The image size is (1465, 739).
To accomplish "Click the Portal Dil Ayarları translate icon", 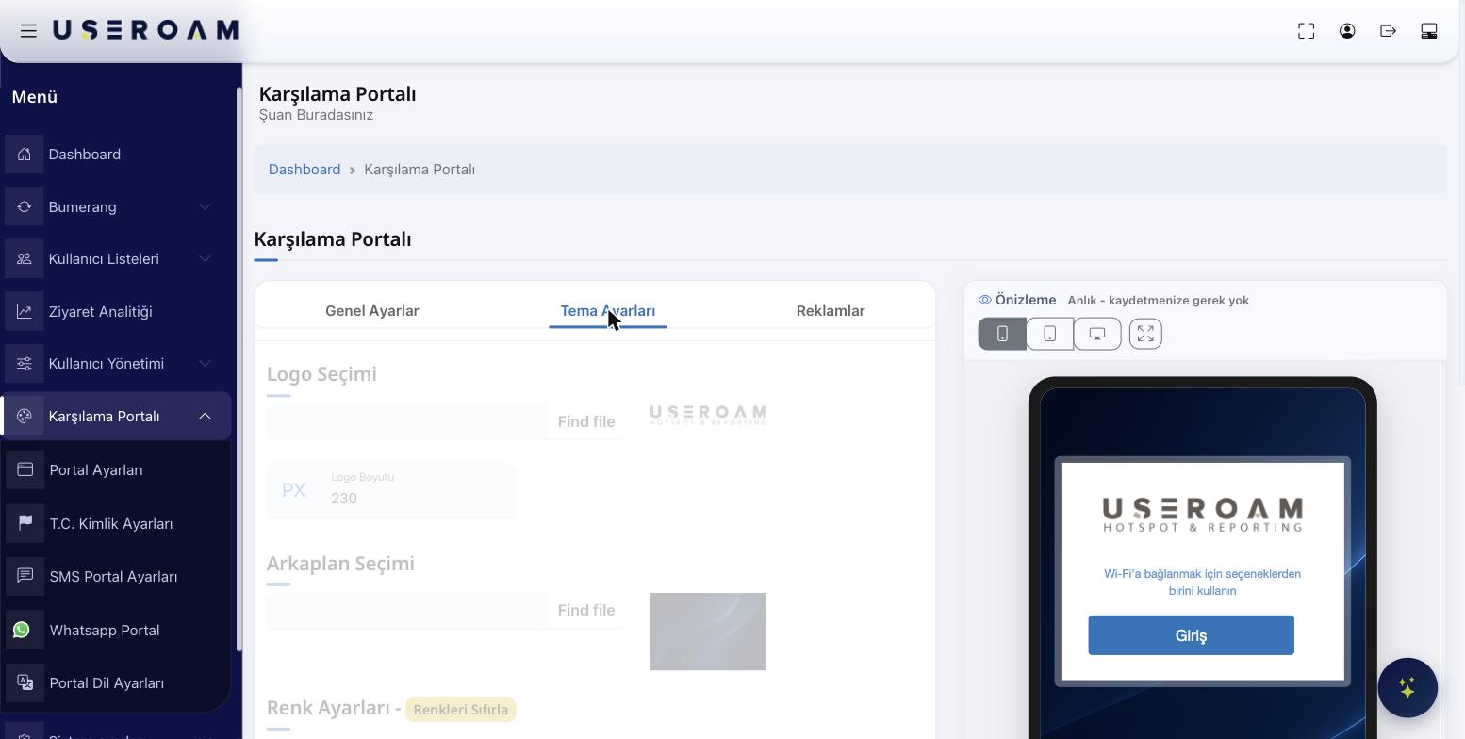I will [25, 682].
